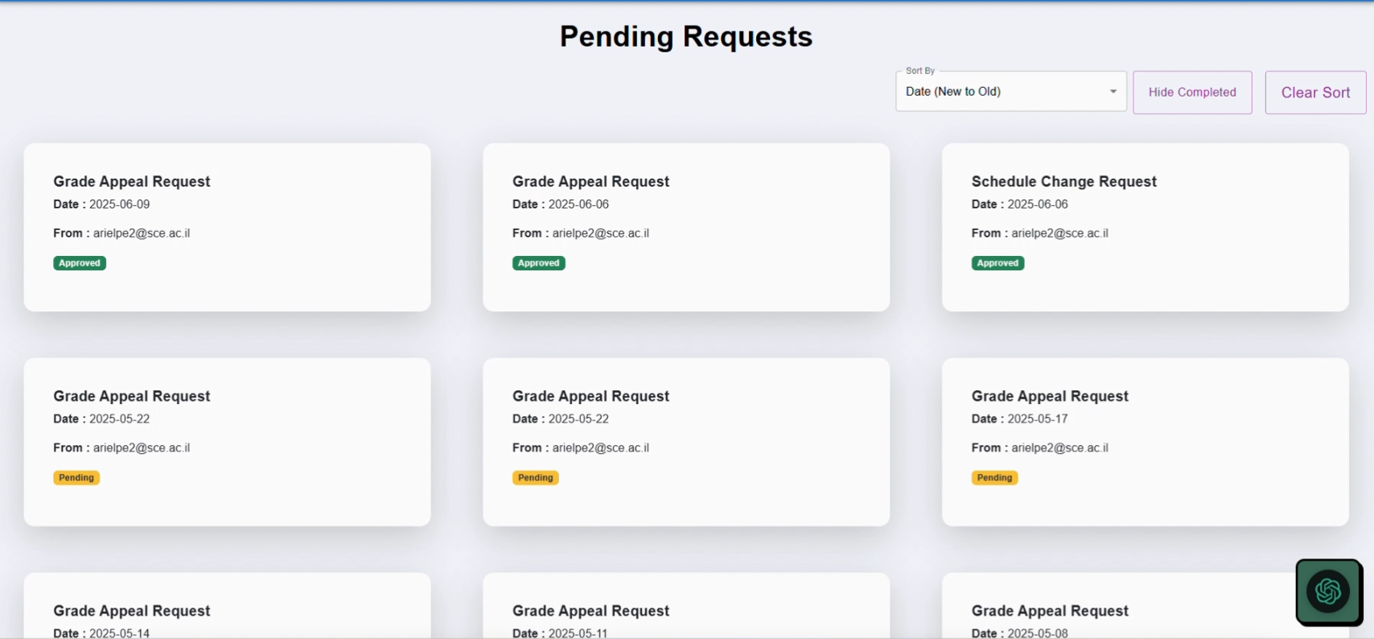The image size is (1374, 639).
Task: Click the Sort By dropdown arrow
Action: click(x=1113, y=92)
